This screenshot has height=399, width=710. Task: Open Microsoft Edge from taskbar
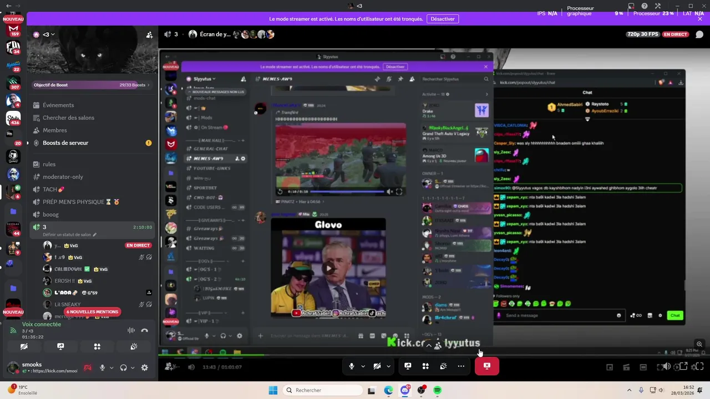pyautogui.click(x=388, y=390)
